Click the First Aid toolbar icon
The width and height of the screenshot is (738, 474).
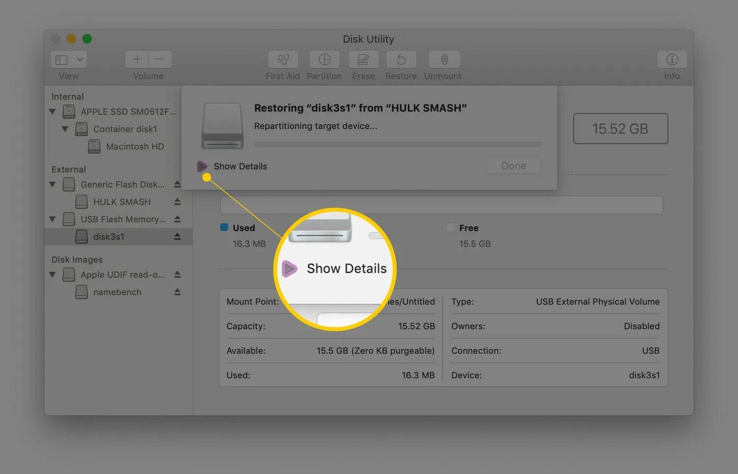click(283, 59)
